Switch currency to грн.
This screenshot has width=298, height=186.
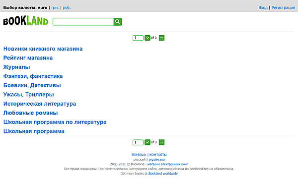tap(55, 7)
